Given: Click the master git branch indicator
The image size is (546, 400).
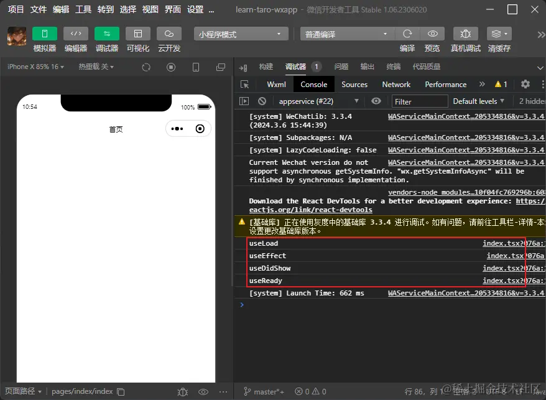Looking at the screenshot, I should click(x=264, y=392).
